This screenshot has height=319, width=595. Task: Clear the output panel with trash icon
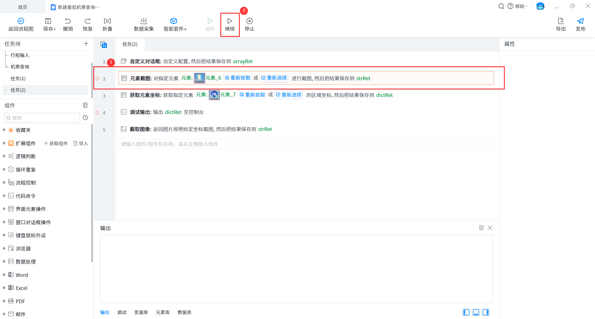481,228
